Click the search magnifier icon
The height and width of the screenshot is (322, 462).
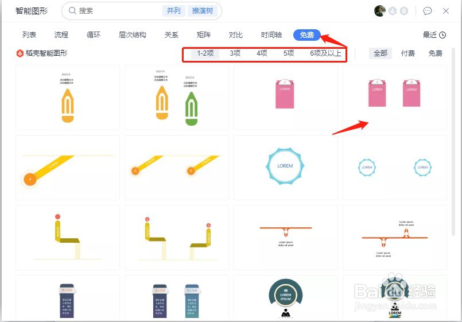click(x=72, y=10)
